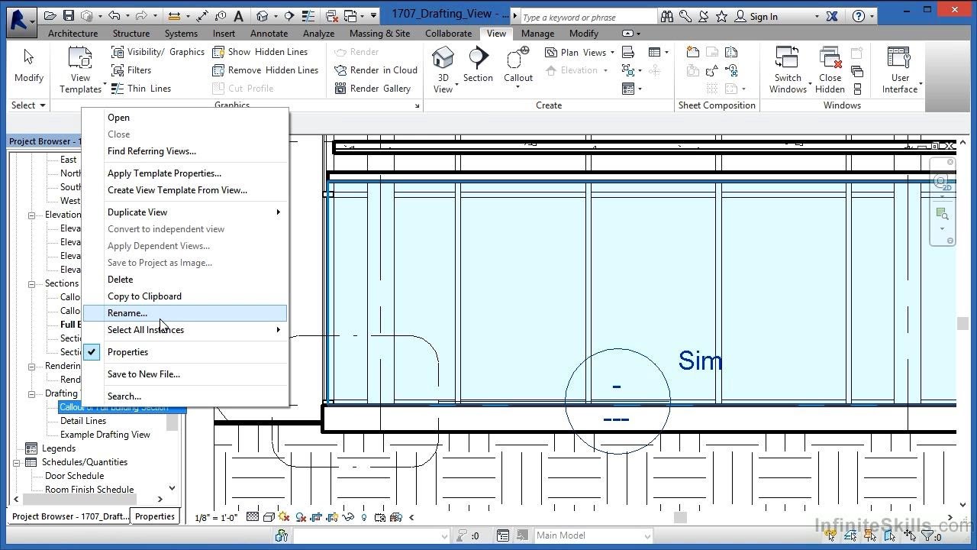Toggle the reveal hidden elements lightbulb icon
Viewport: 977px width, 550px height.
pos(363,517)
